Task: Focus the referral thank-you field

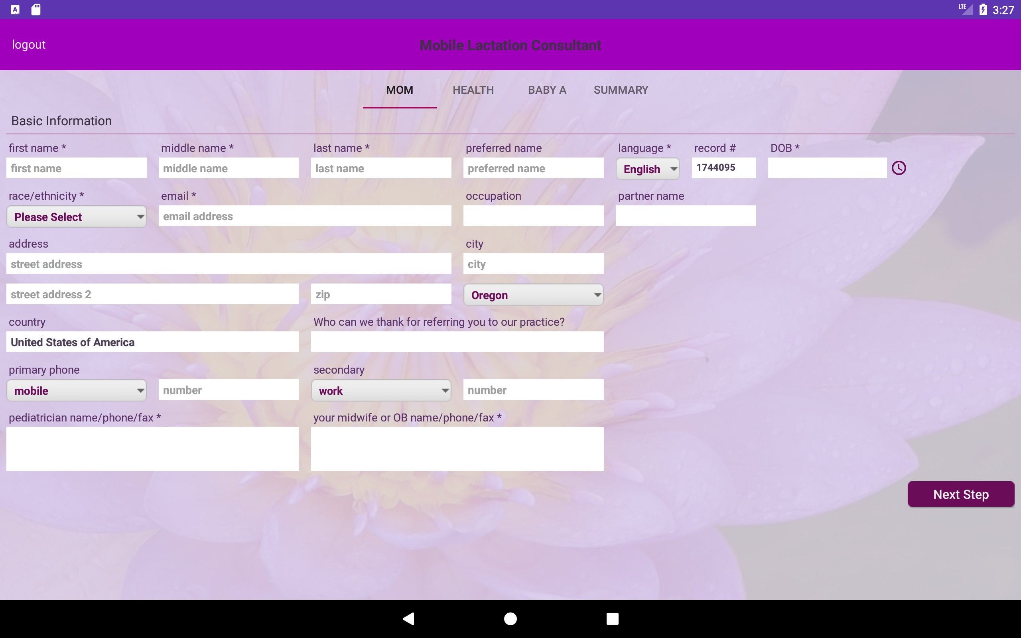Action: coord(457,342)
